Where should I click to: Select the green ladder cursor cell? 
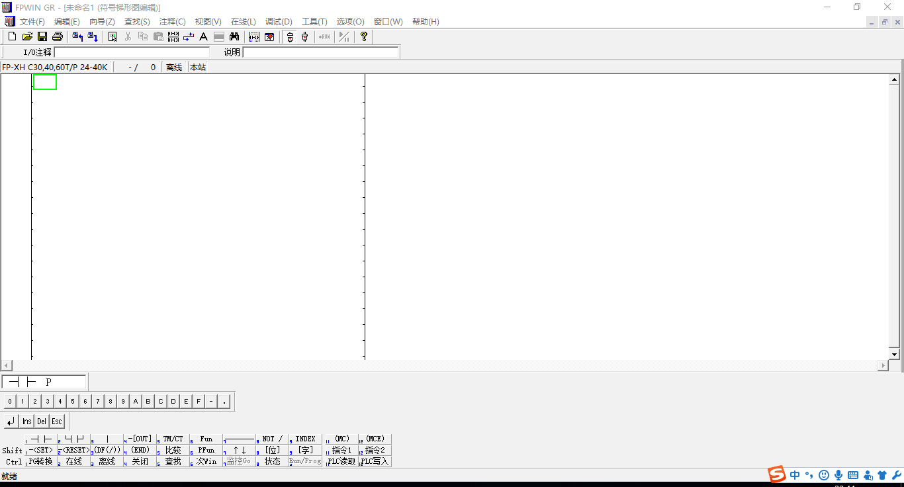click(45, 82)
